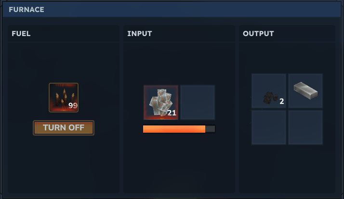Click the empty second input slot
This screenshot has height=199, width=344.
coord(198,102)
